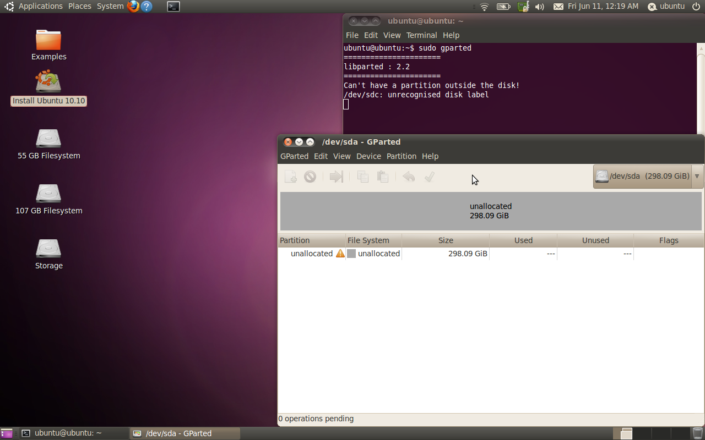Minimize the Terminal window
705x440 pixels.
pyautogui.click(x=365, y=21)
